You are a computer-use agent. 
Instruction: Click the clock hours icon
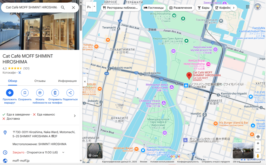(5, 152)
